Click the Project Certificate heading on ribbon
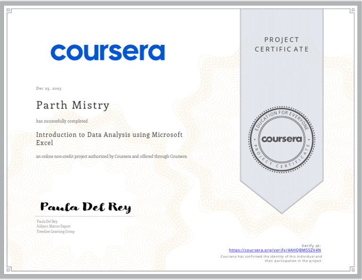This screenshot has width=362, height=280. 282,44
